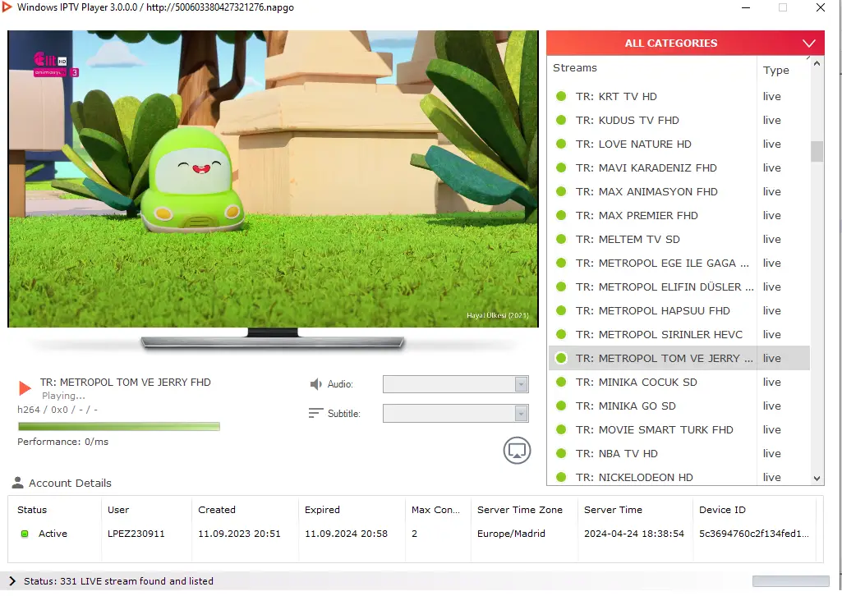The height and width of the screenshot is (596, 842).
Task: Click the status bar expand arrow
Action: click(x=12, y=581)
